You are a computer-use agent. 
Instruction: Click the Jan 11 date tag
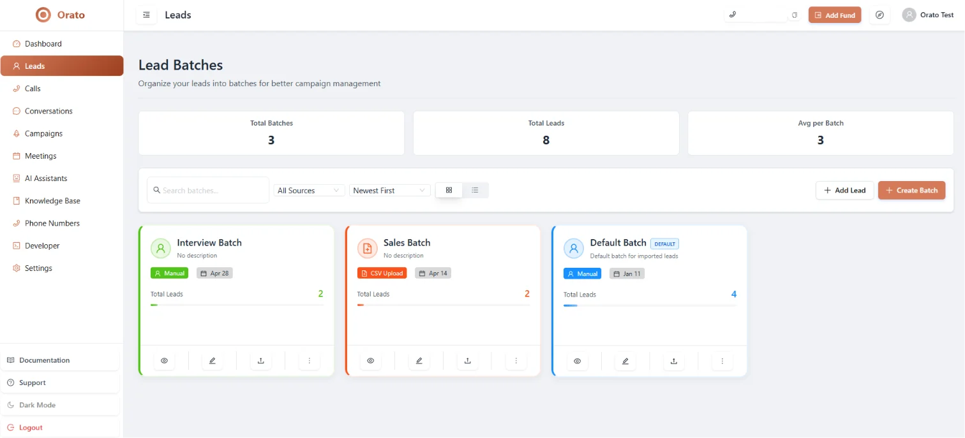coord(627,274)
